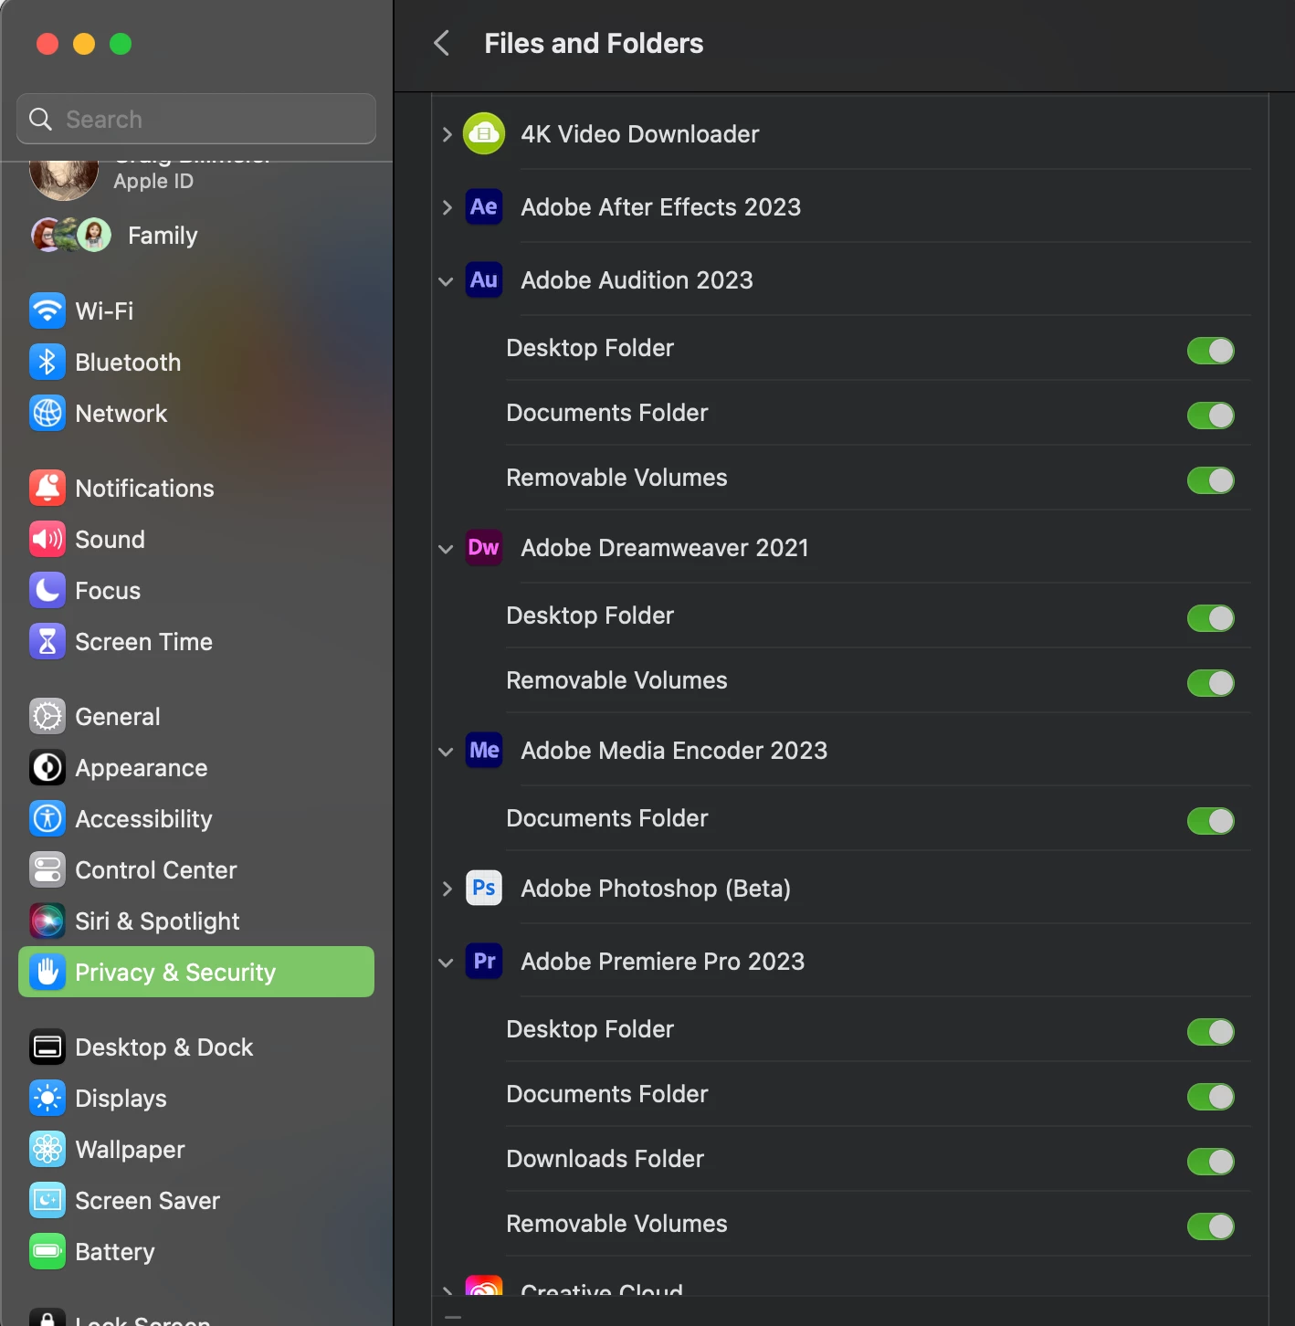Image resolution: width=1295 pixels, height=1326 pixels.
Task: Collapse Adobe Dreamweaver 2021 entry
Action: (446, 549)
